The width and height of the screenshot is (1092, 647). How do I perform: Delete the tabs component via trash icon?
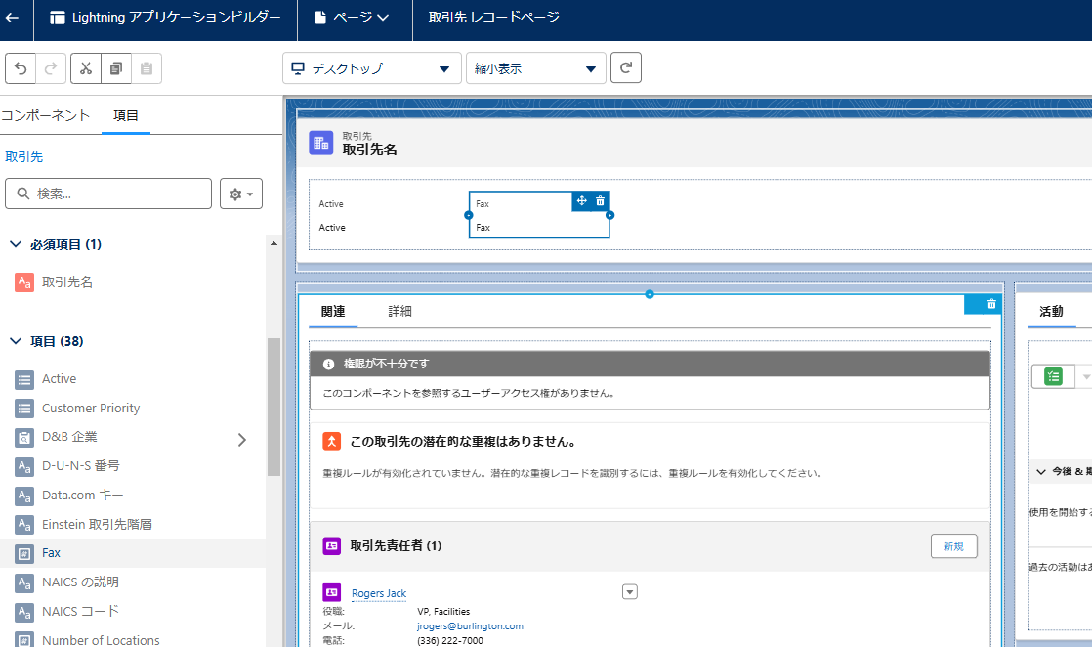991,304
